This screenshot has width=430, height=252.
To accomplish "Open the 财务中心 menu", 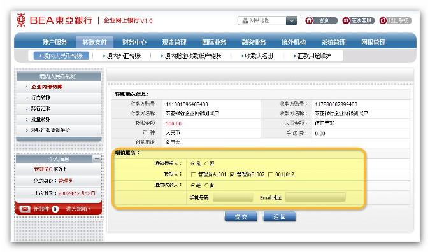I will 134,42.
